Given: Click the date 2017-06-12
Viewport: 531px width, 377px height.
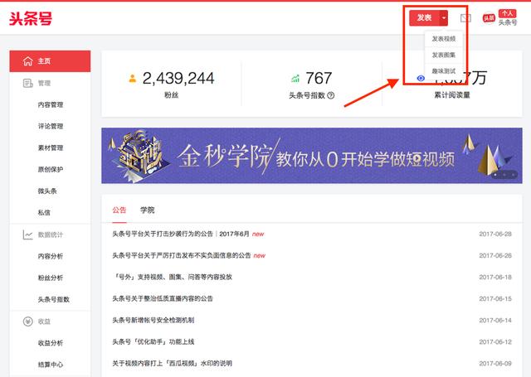Looking at the screenshot, I should point(495,342).
